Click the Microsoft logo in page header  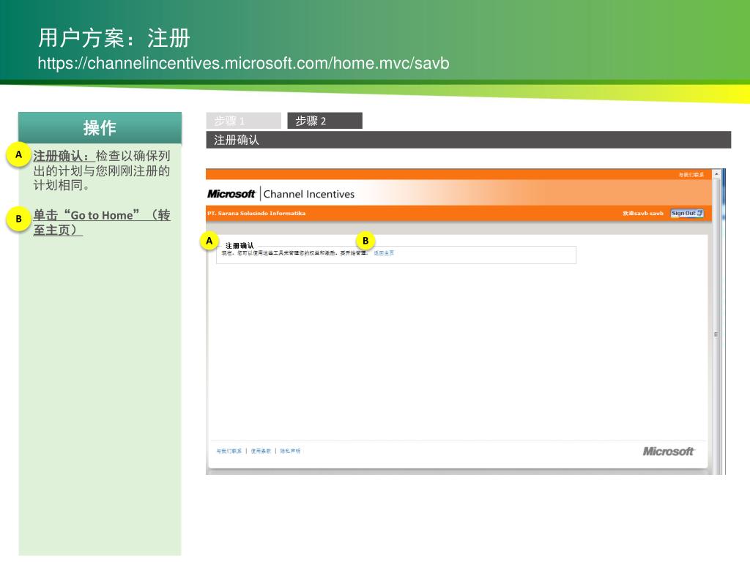[x=231, y=194]
